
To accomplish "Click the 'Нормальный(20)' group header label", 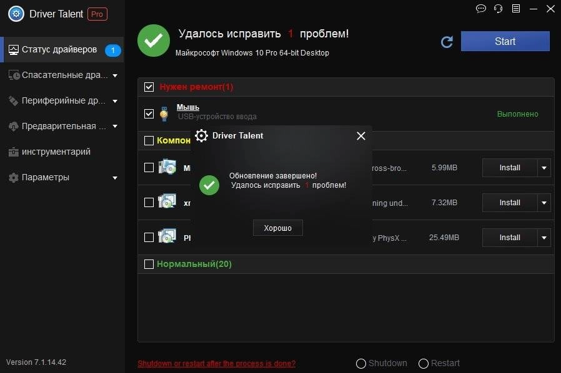I will coord(194,264).
